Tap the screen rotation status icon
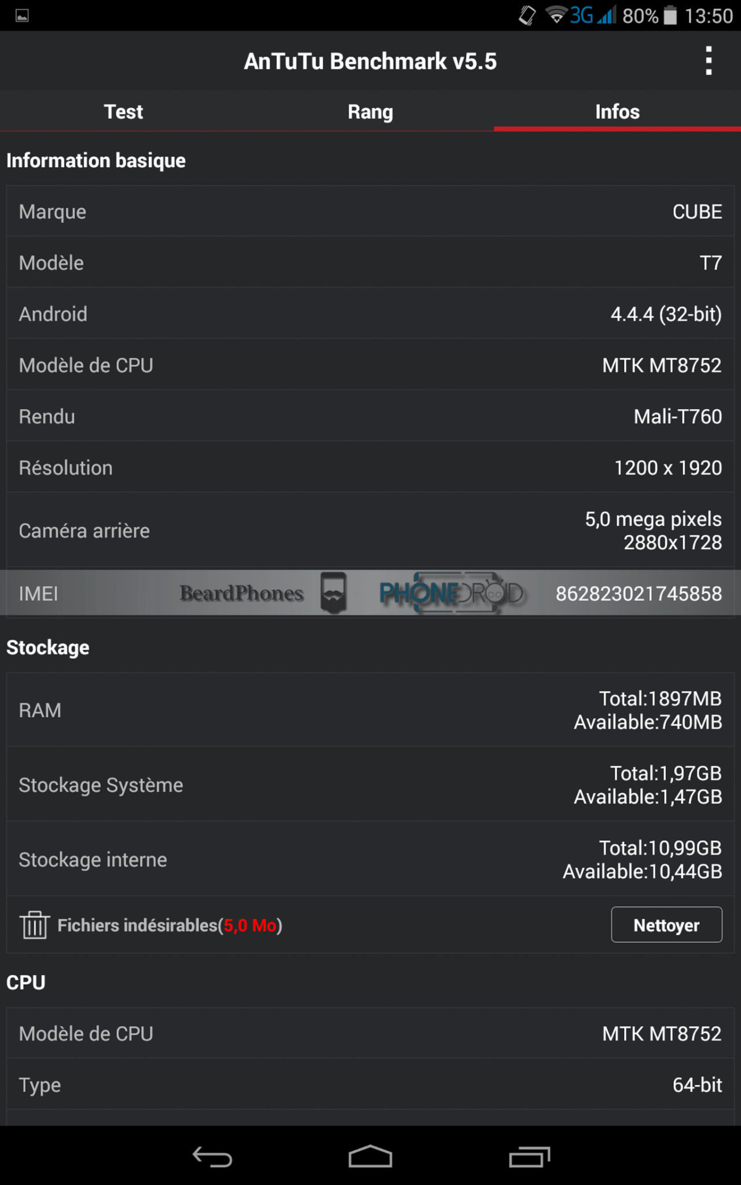Image resolution: width=741 pixels, height=1185 pixels. point(527,15)
